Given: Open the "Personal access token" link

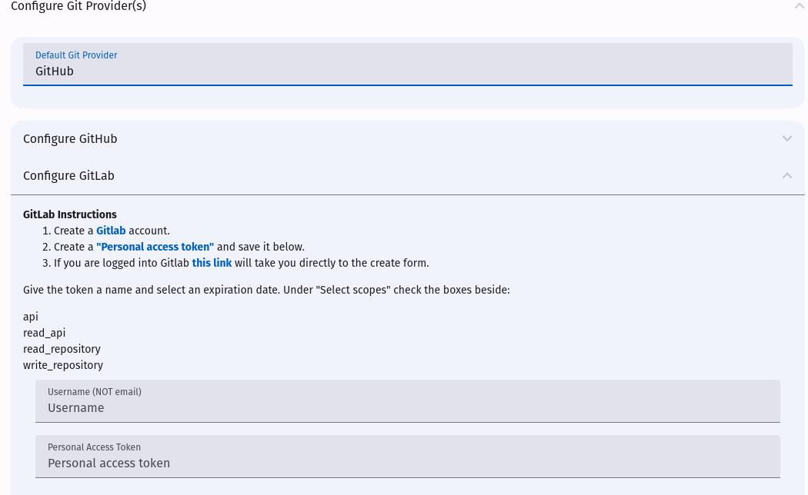Looking at the screenshot, I should pos(155,247).
